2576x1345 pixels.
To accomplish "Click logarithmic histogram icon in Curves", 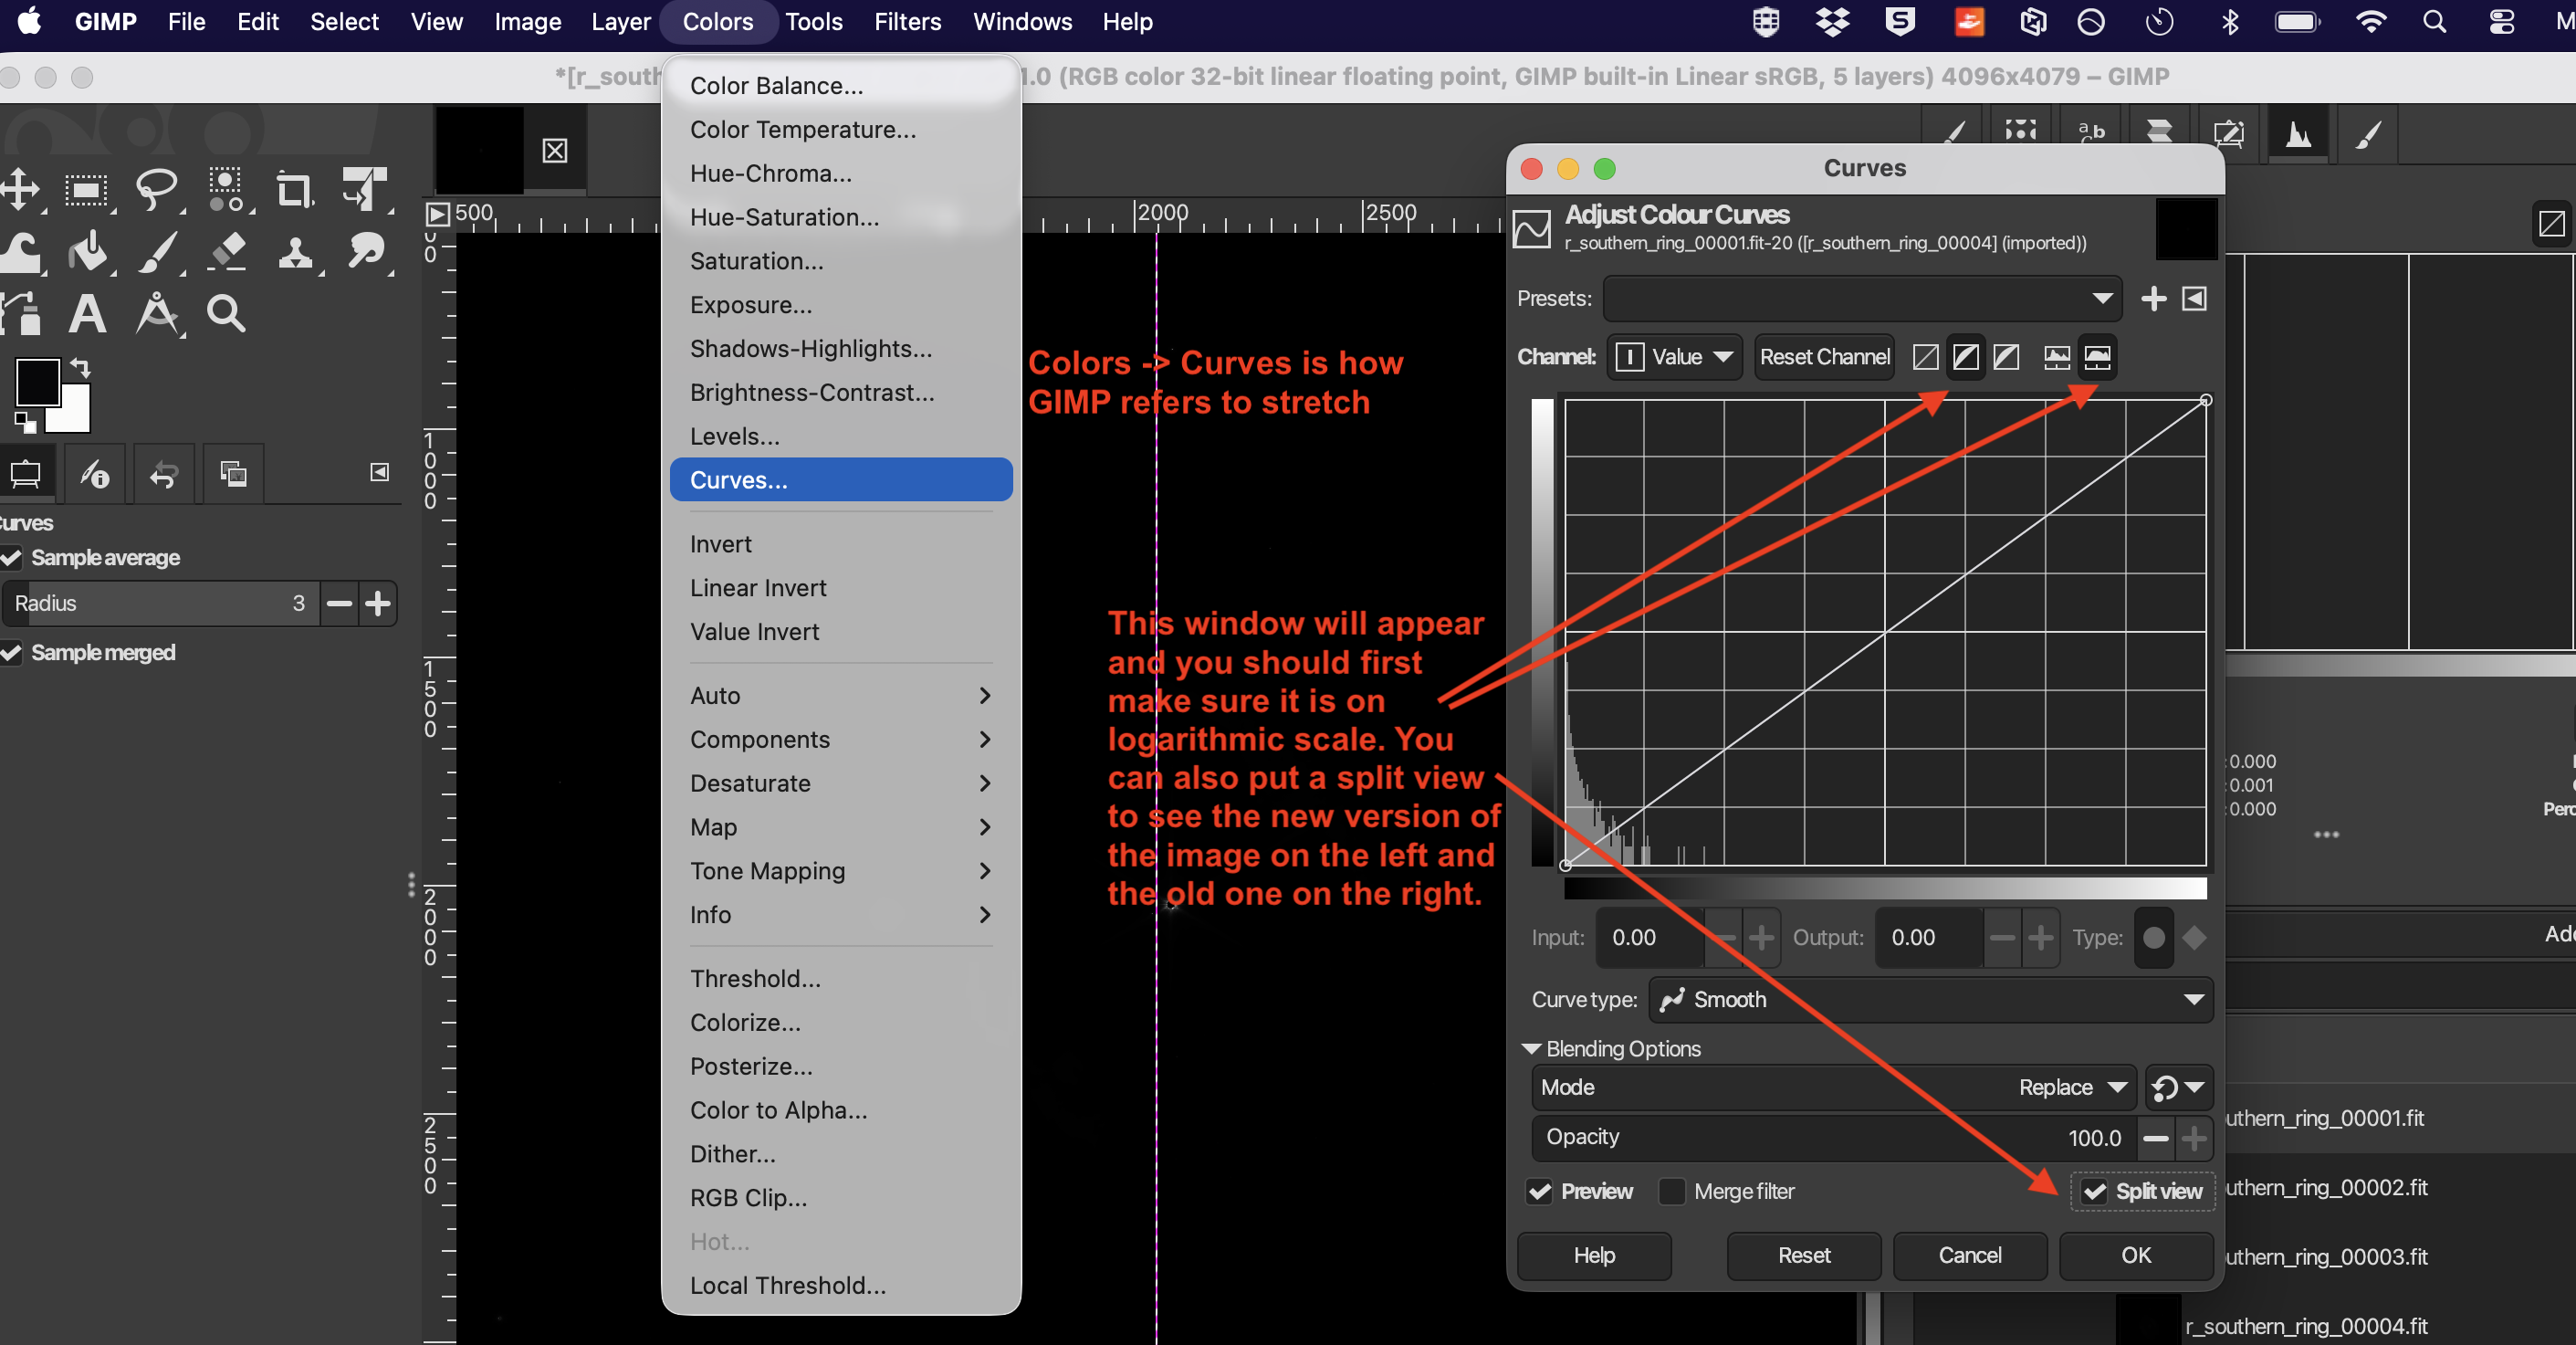I will 2097,357.
